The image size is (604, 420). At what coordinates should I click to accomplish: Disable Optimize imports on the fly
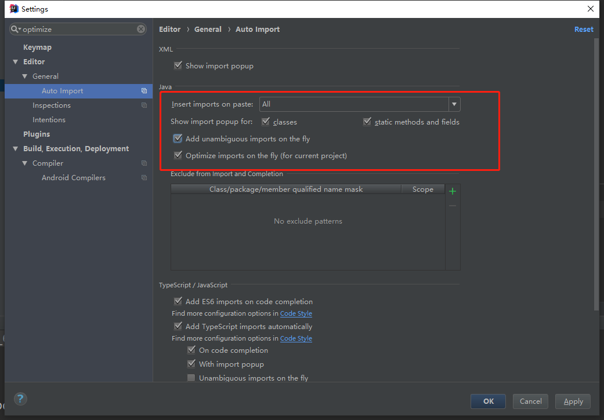pyautogui.click(x=178, y=155)
